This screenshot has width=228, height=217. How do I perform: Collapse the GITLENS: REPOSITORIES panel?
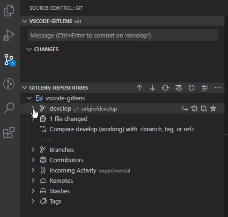25,88
